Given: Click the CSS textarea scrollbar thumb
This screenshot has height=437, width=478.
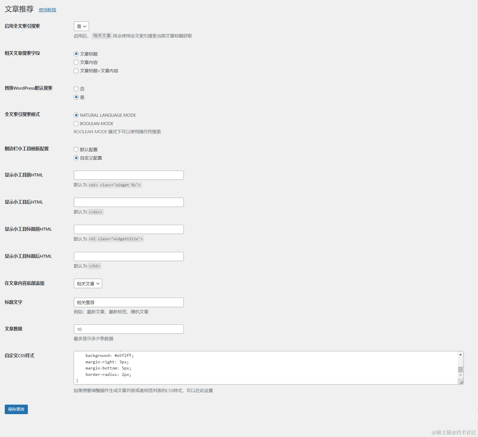Looking at the screenshot, I should [x=460, y=369].
